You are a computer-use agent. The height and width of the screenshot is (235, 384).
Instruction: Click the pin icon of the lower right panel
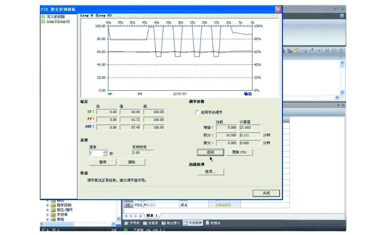coord(338,105)
